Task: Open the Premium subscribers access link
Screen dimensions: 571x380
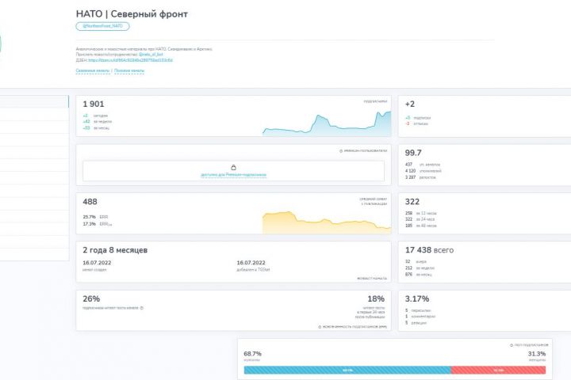Action: click(233, 175)
